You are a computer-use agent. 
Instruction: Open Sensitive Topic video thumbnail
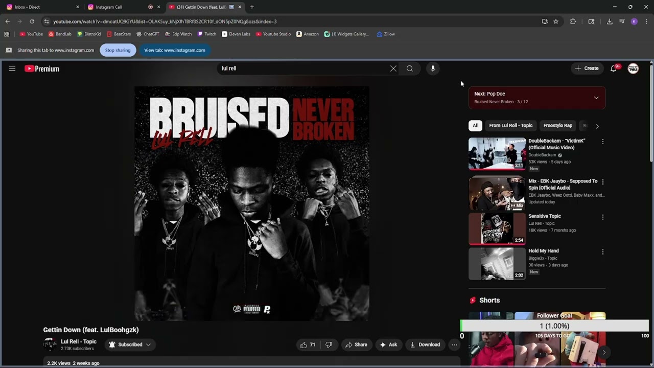coord(497,229)
